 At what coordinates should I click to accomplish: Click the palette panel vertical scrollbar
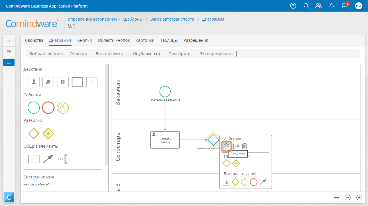click(107, 115)
